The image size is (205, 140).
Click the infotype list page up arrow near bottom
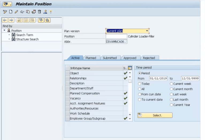(x=130, y=115)
